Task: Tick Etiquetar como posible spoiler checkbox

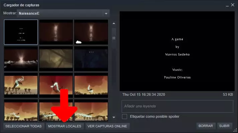Action: pyautogui.click(x=124, y=117)
